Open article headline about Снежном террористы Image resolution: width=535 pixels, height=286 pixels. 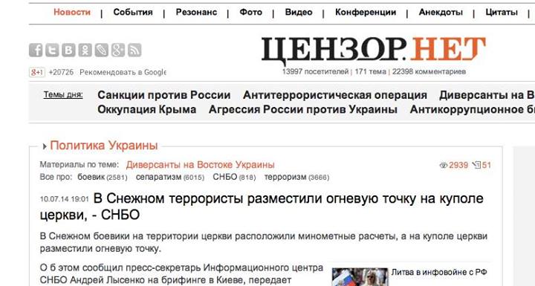click(262, 207)
